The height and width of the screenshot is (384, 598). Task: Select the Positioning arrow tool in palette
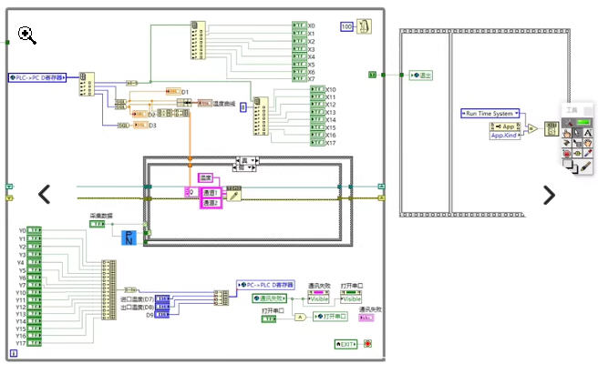[x=577, y=133]
